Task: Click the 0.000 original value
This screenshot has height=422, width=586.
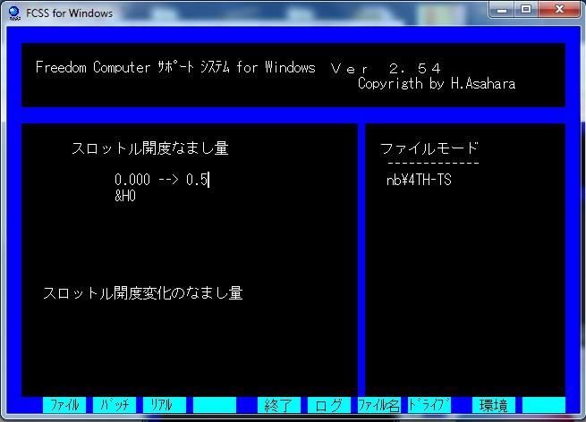Action: (132, 180)
